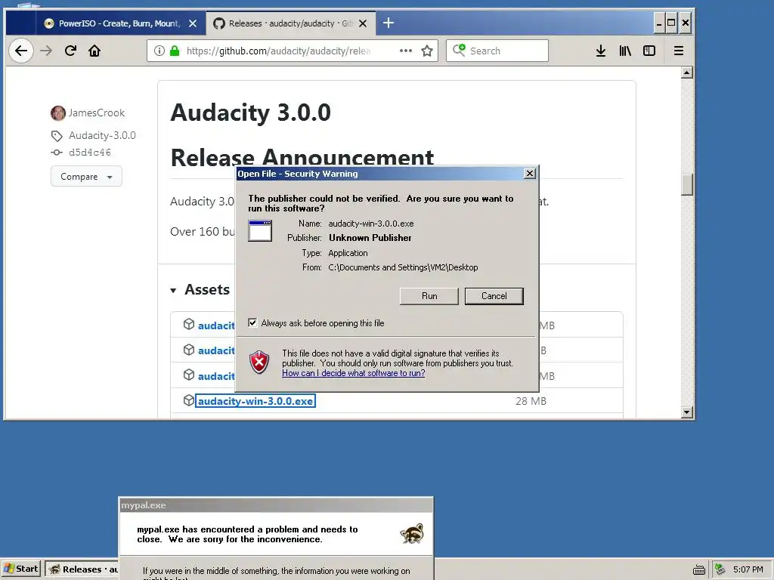Screen dimensions: 774x580
Task: Click the browser forward arrow
Action: 46,51
